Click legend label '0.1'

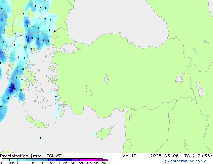point(4,163)
